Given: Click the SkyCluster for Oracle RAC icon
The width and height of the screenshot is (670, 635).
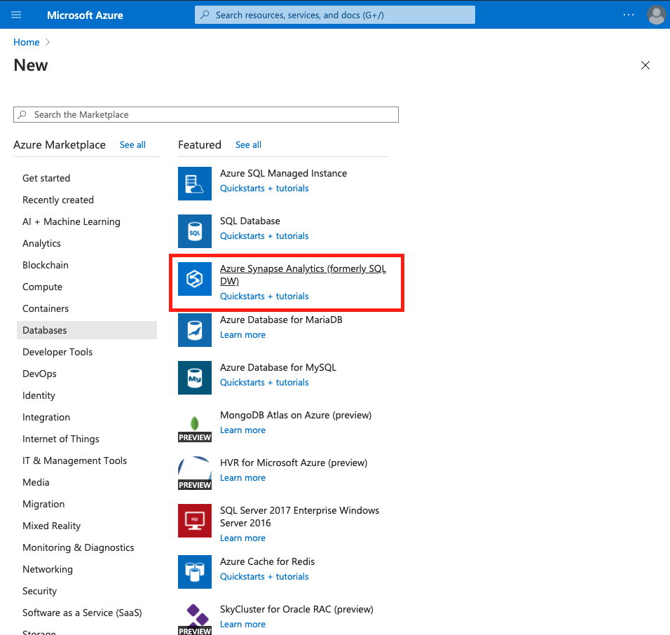Looking at the screenshot, I should (194, 618).
